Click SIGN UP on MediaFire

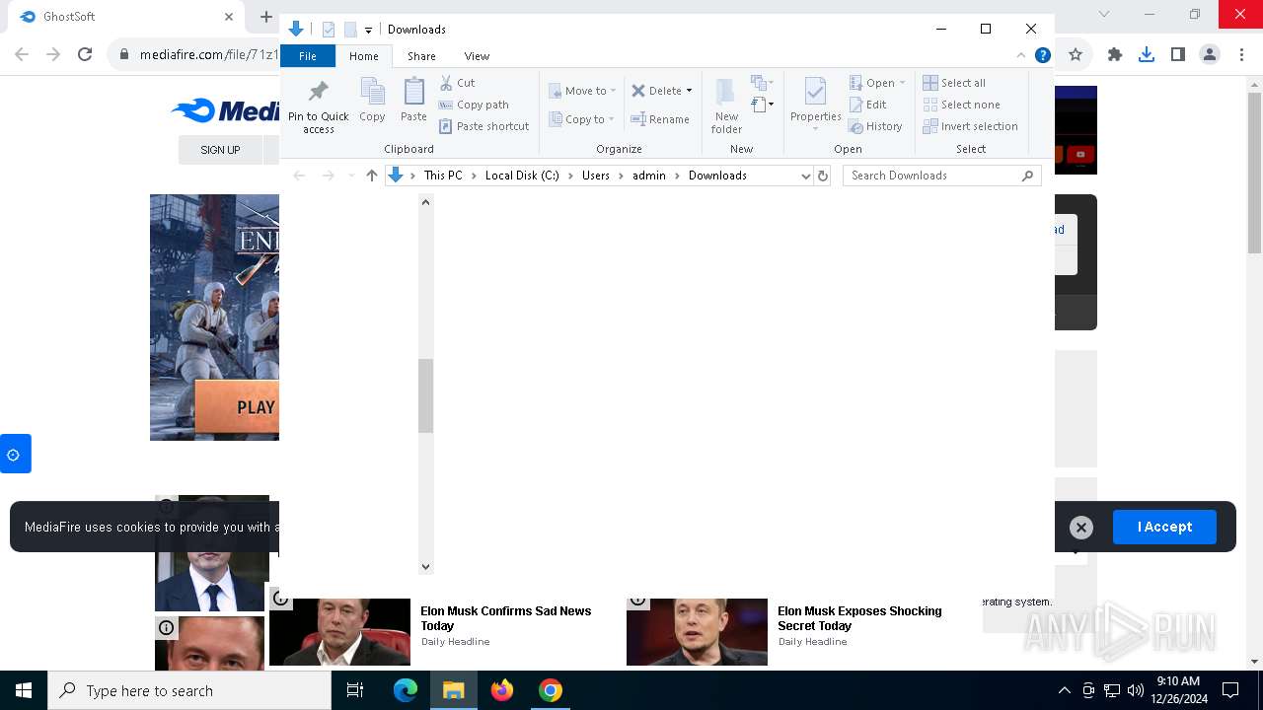coord(220,150)
